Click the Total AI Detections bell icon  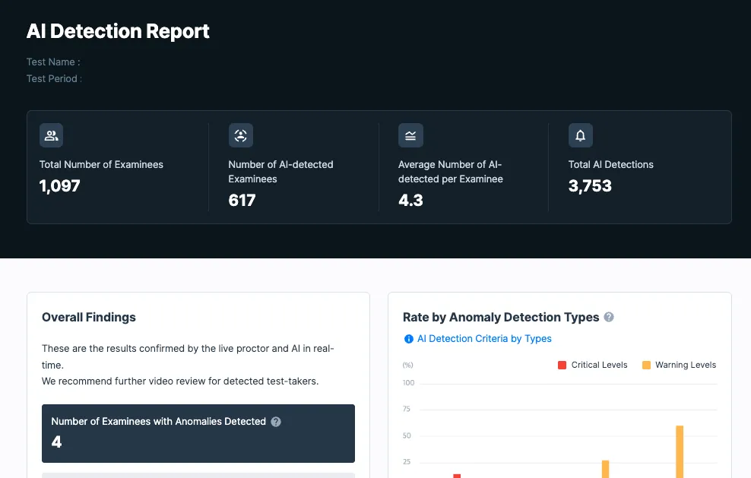click(x=581, y=135)
